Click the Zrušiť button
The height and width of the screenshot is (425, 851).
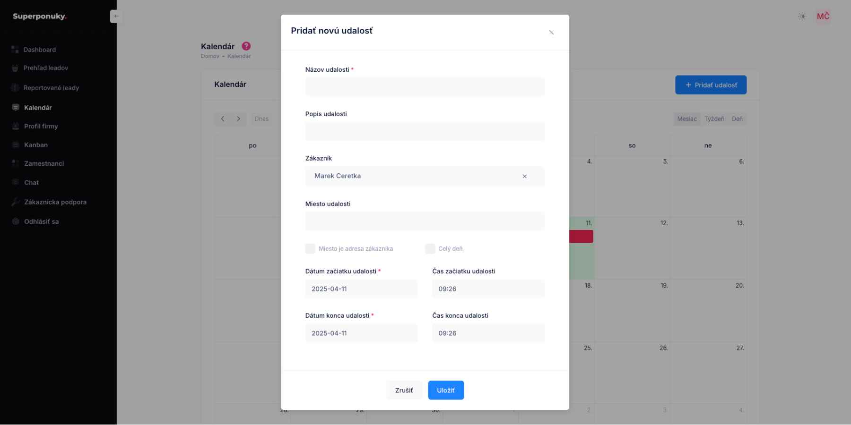pyautogui.click(x=404, y=391)
